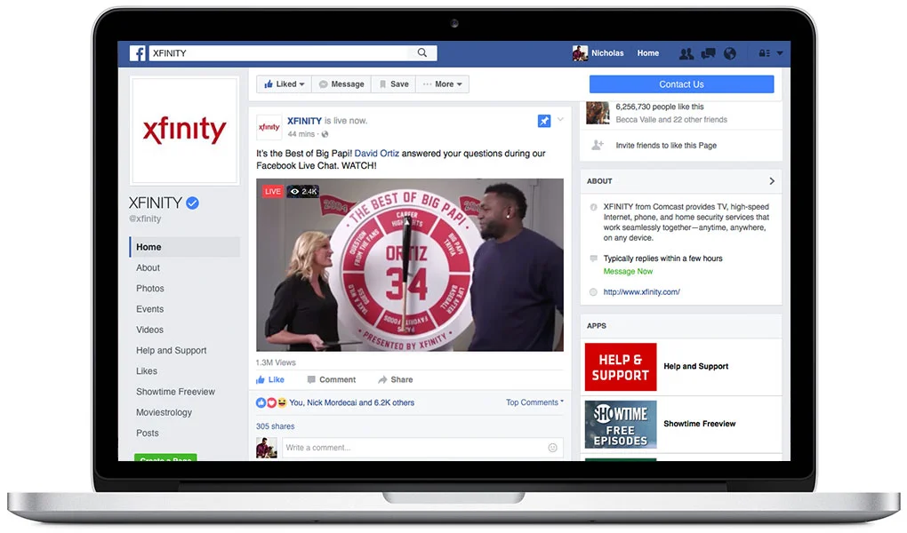Open the Showtime Free Episodes thumbnail
This screenshot has width=907, height=533.
(621, 425)
